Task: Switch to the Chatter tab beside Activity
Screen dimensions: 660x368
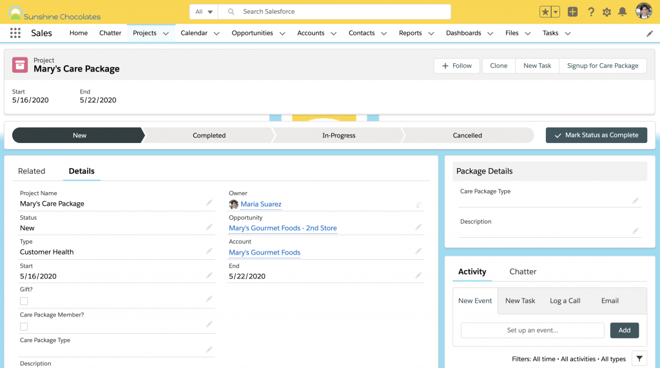Action: click(x=523, y=271)
